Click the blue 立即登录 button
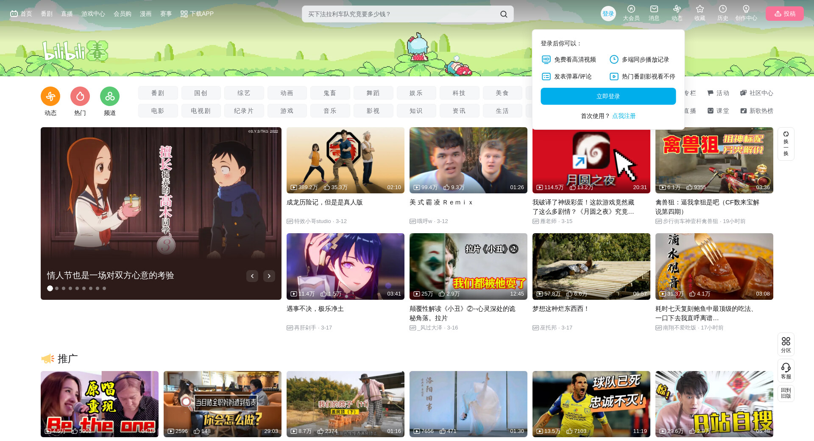This screenshot has width=814, height=441. click(608, 96)
